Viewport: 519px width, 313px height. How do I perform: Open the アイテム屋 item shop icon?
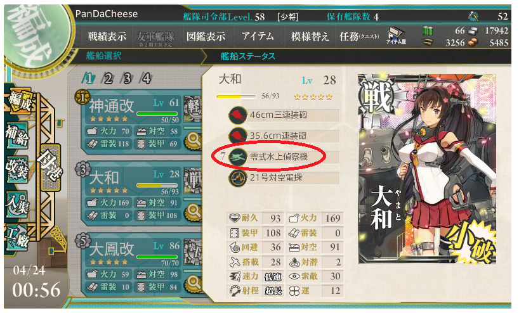coord(396,35)
